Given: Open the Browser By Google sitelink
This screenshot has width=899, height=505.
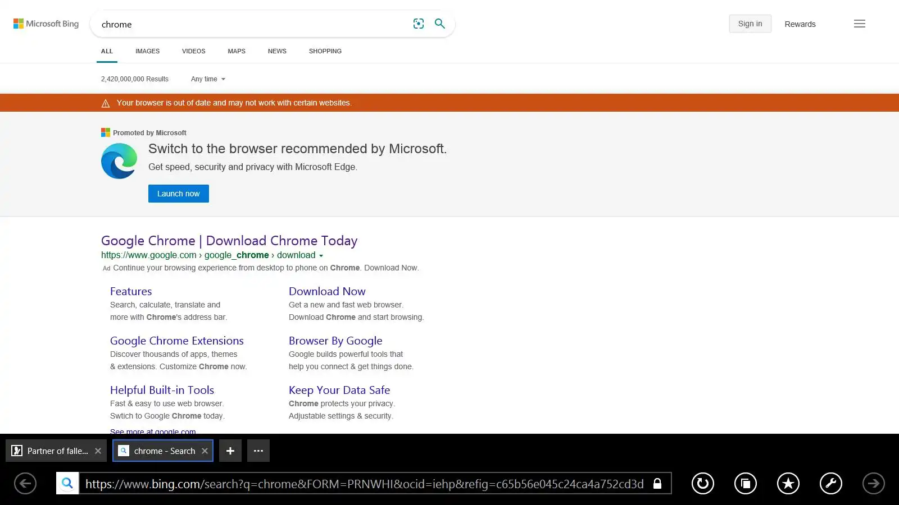Looking at the screenshot, I should pyautogui.click(x=335, y=341).
